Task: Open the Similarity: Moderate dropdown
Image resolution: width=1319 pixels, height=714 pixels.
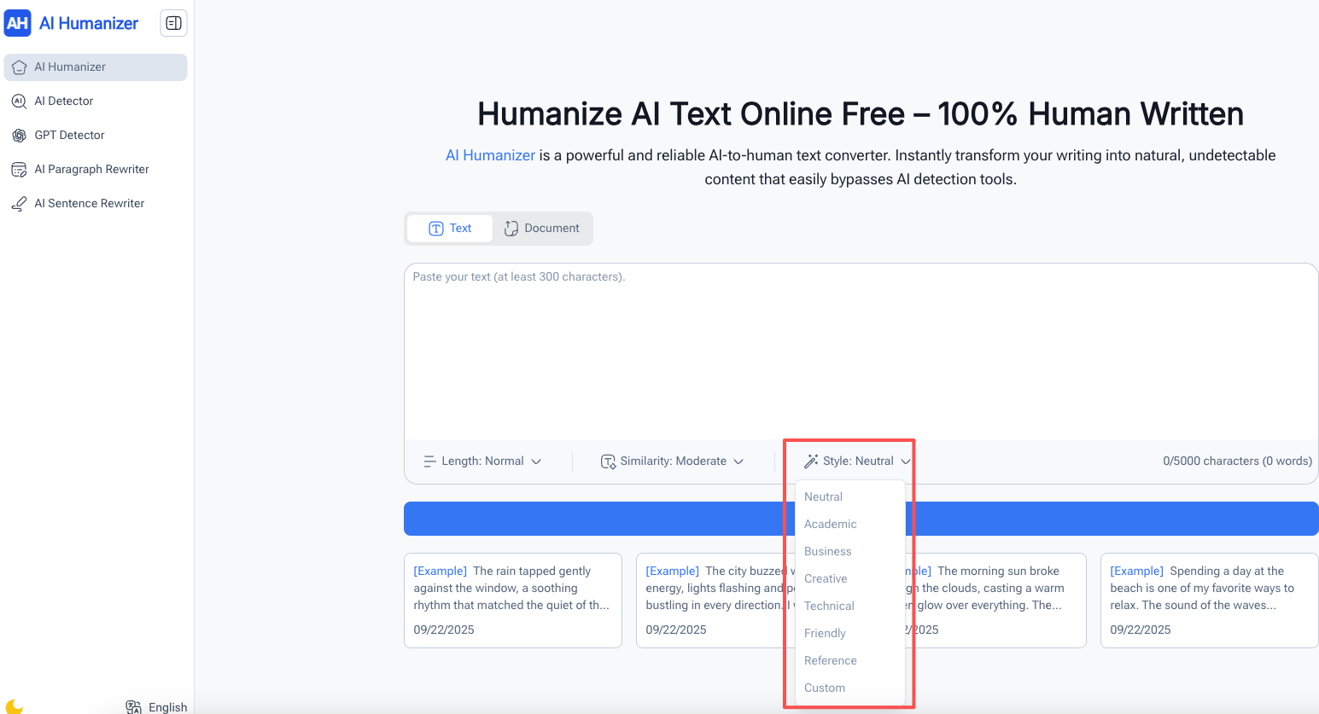Action: [673, 461]
